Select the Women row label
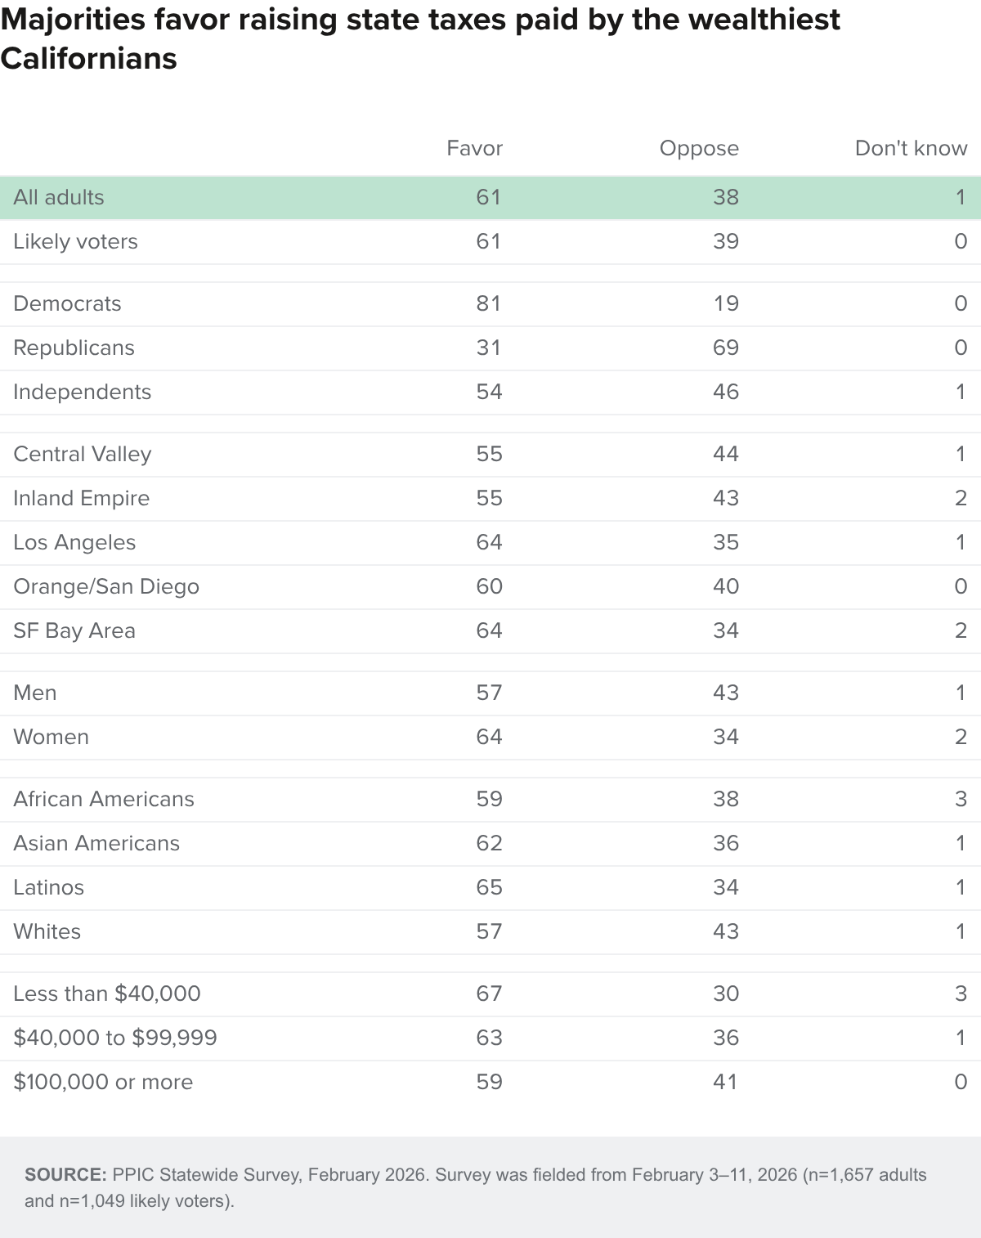This screenshot has height=1238, width=981. 51,737
